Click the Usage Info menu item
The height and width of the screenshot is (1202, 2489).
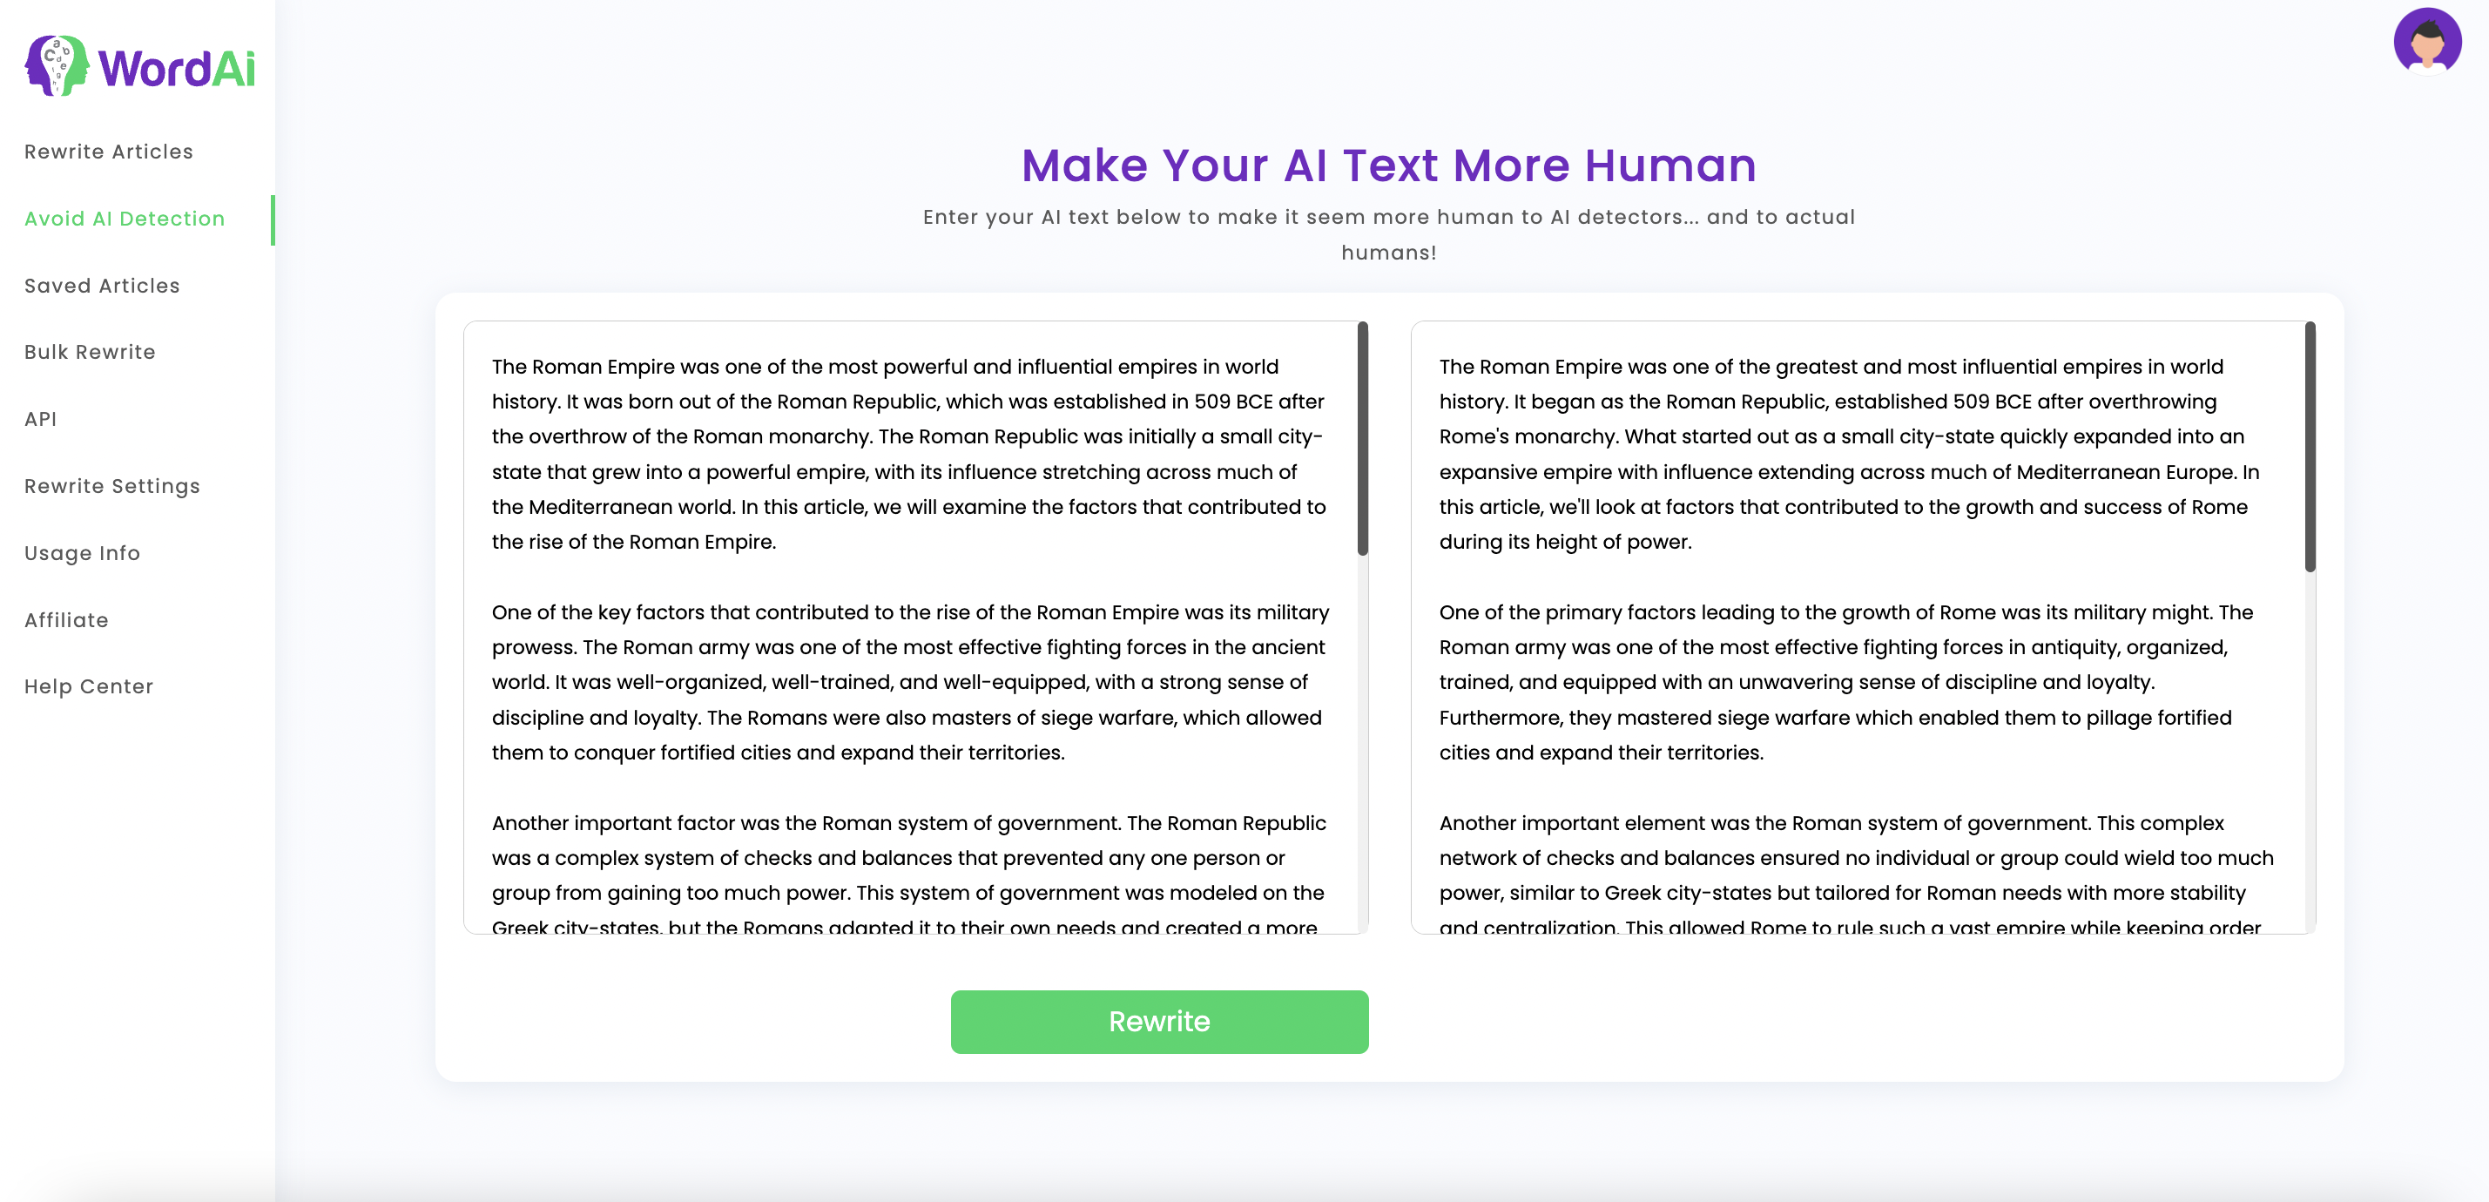click(x=83, y=552)
